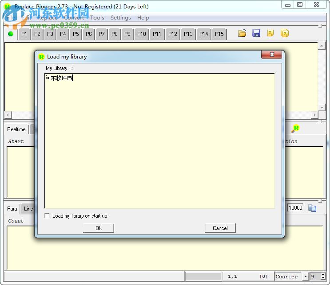Increase font size with up stepper
This screenshot has width=330, height=285.
[323, 274]
